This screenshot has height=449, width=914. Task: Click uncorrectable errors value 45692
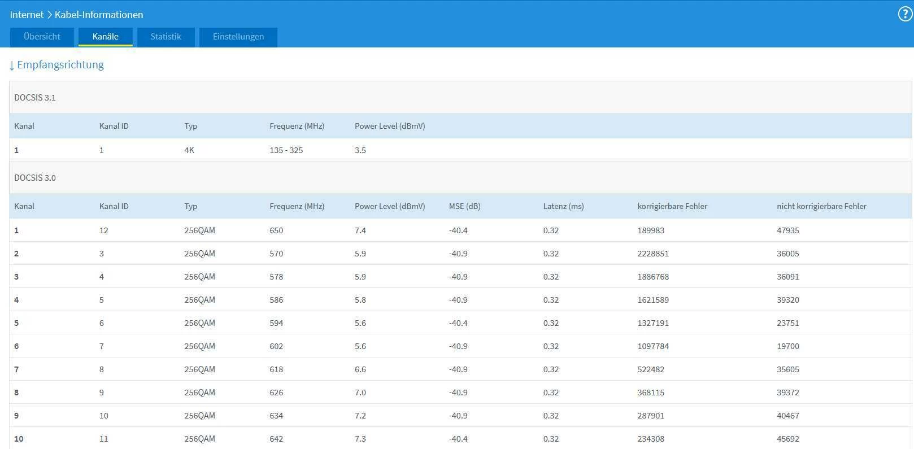pos(788,439)
